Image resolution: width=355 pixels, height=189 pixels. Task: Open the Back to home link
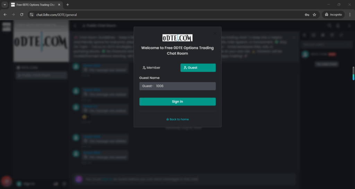pos(177,119)
